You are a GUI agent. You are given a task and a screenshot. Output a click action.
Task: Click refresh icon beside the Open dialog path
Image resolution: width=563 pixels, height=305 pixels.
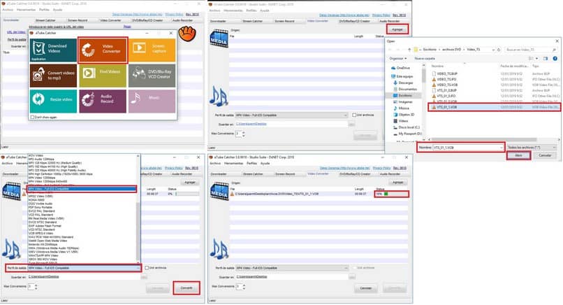499,50
